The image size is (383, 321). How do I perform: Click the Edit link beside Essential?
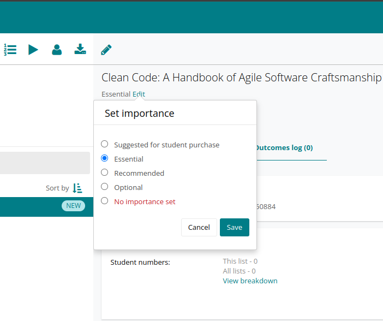(139, 94)
